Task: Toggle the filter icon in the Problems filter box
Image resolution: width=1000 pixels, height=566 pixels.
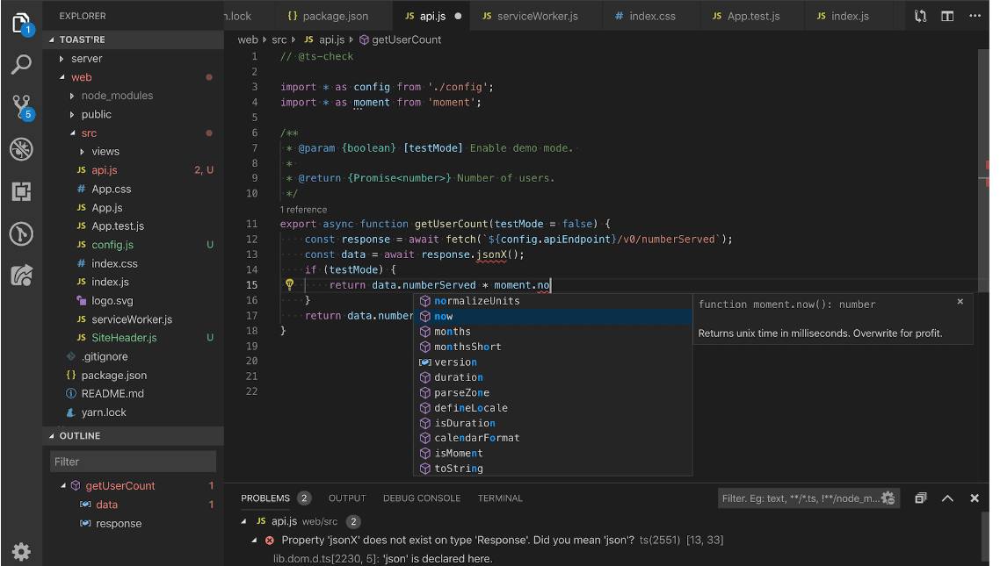Action: coord(887,498)
